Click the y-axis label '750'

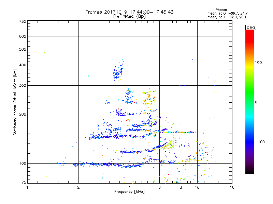(x=23, y=21)
